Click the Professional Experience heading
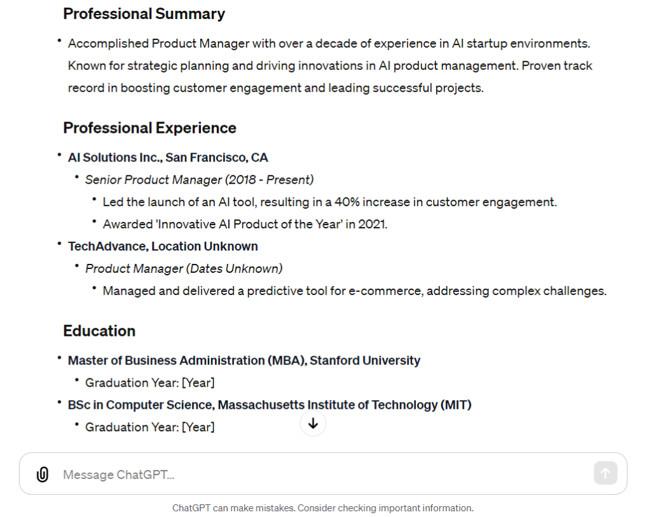Image resolution: width=651 pixels, height=517 pixels. (x=149, y=128)
